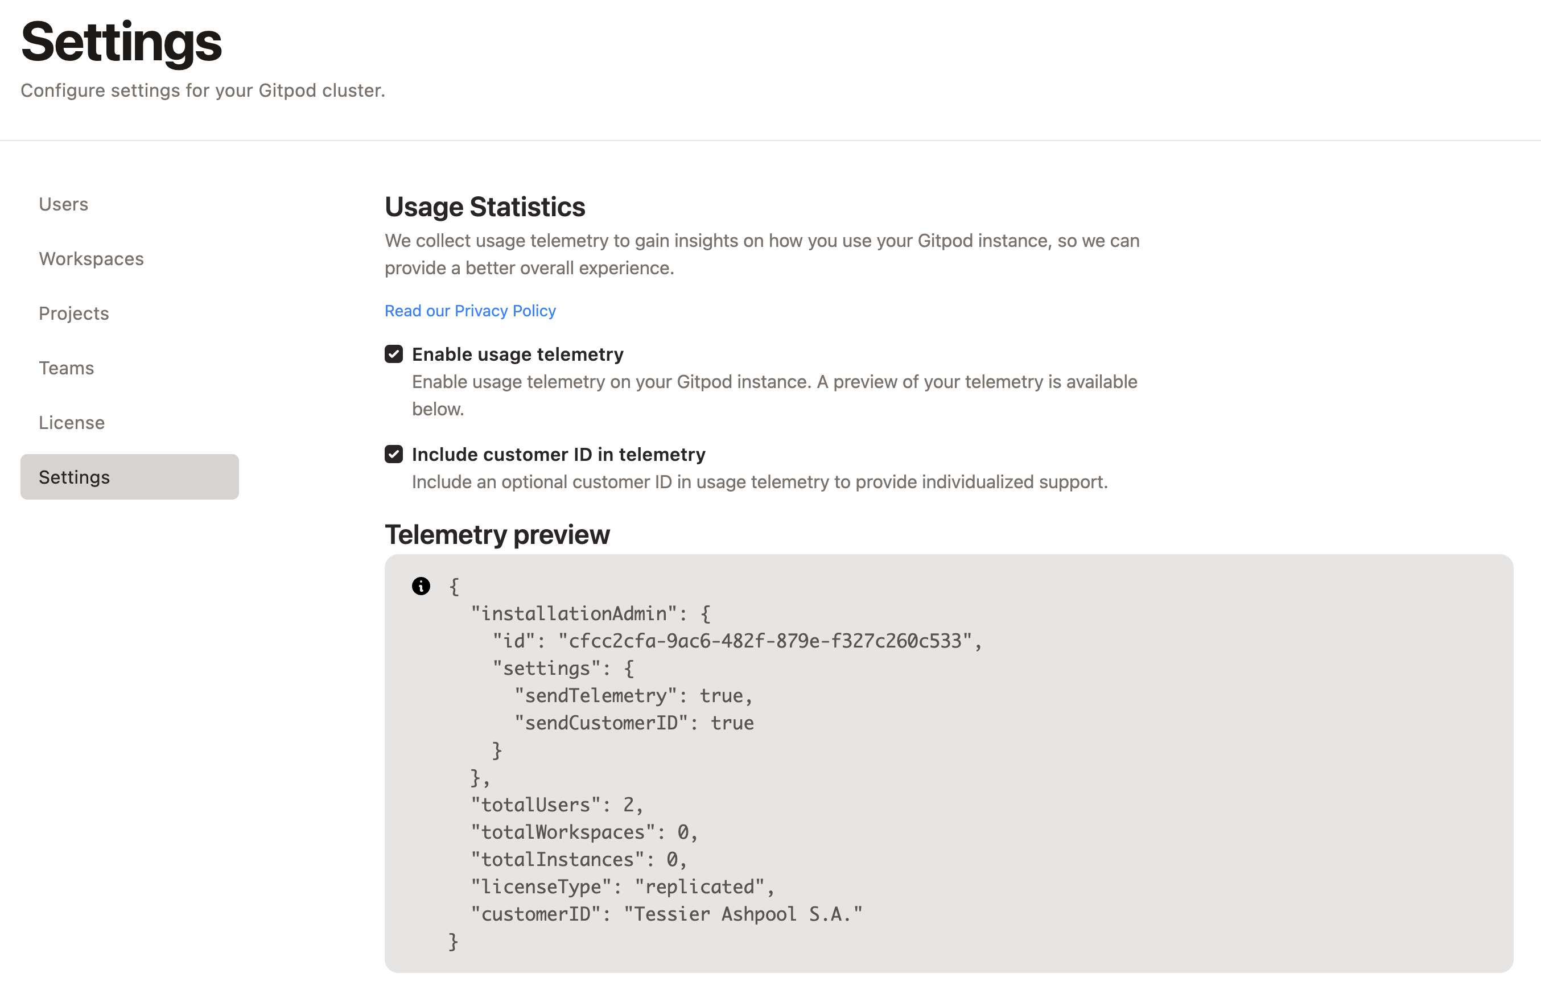
Task: Click the Telemetry preview heading
Action: point(497,535)
